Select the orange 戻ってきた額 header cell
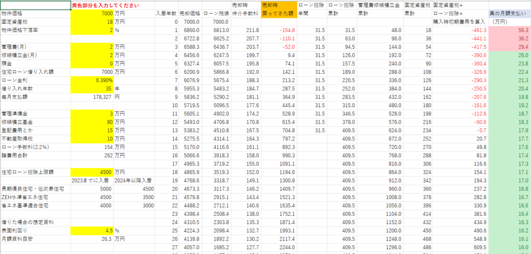 click(278, 14)
